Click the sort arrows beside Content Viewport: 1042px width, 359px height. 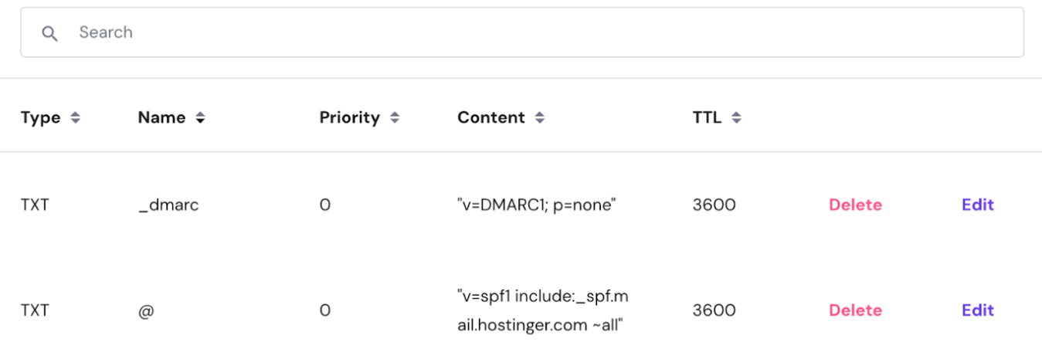540,118
